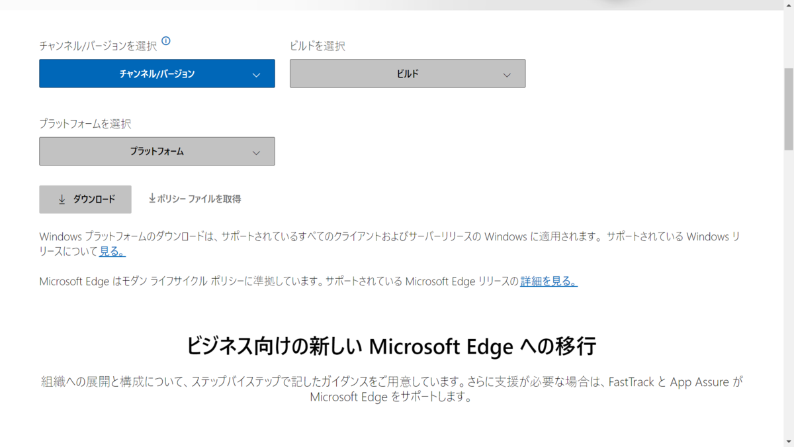This screenshot has width=794, height=447.
Task: Open the チャンネル/バージョン dropdown
Action: pos(157,74)
